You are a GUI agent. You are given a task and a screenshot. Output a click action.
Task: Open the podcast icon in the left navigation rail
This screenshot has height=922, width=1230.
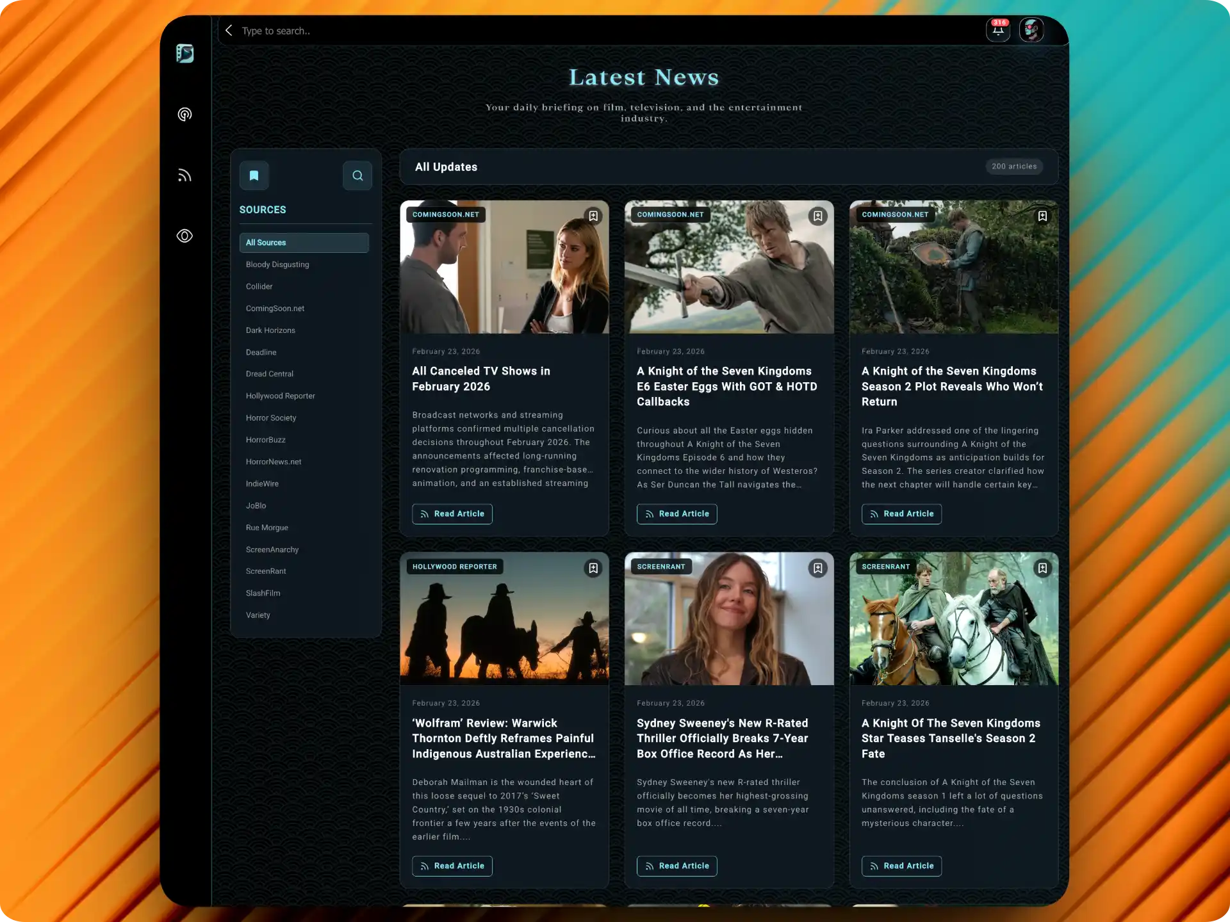point(185,115)
